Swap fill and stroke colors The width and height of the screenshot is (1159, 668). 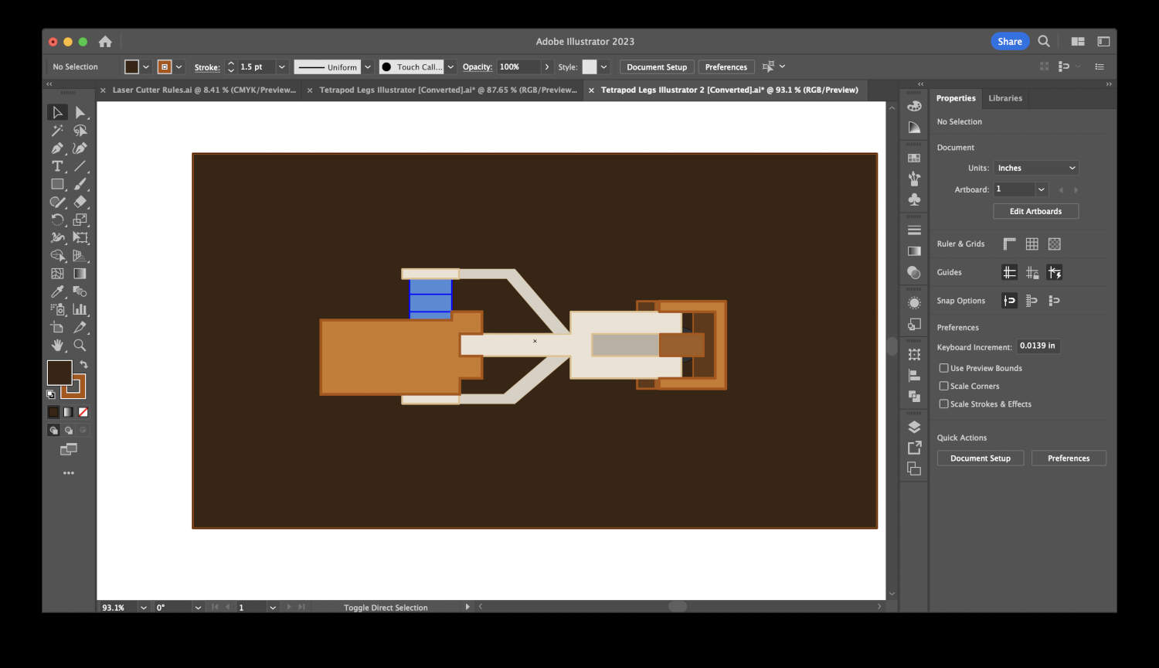83,364
